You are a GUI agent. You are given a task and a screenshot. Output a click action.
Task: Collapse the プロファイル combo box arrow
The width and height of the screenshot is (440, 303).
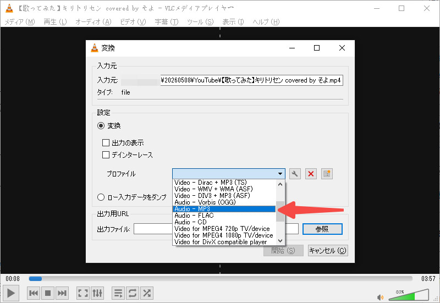point(280,174)
